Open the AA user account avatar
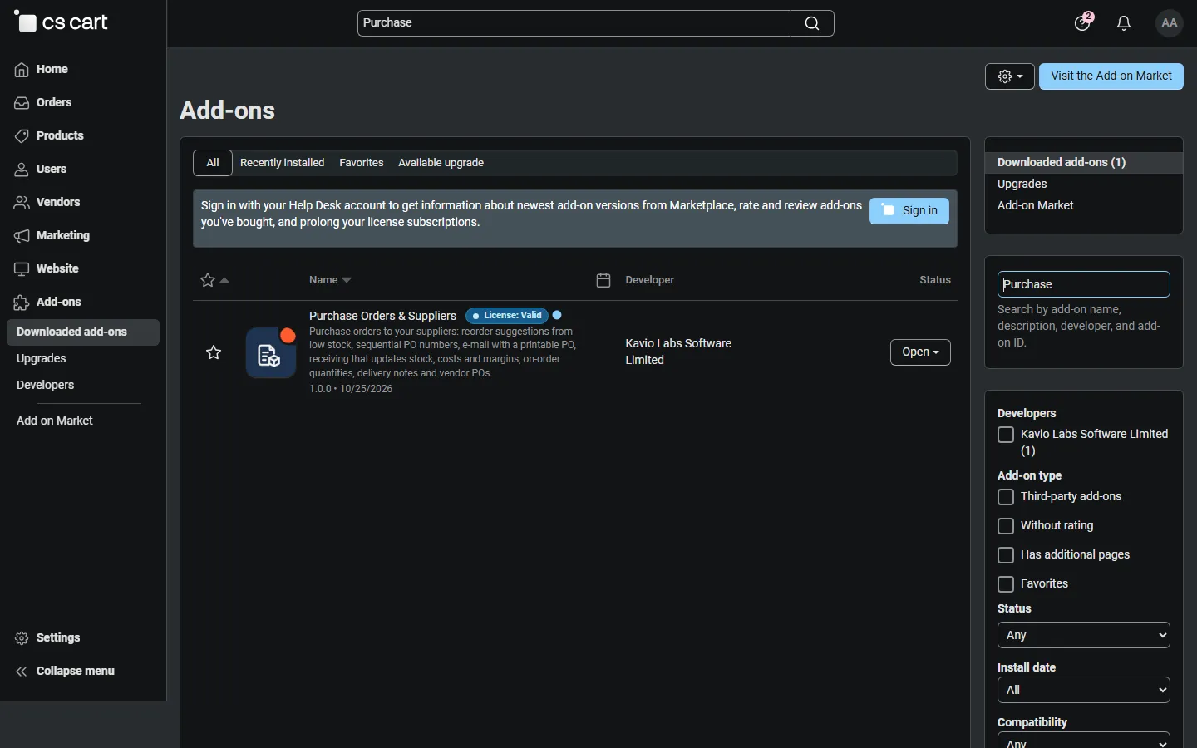 click(x=1170, y=23)
